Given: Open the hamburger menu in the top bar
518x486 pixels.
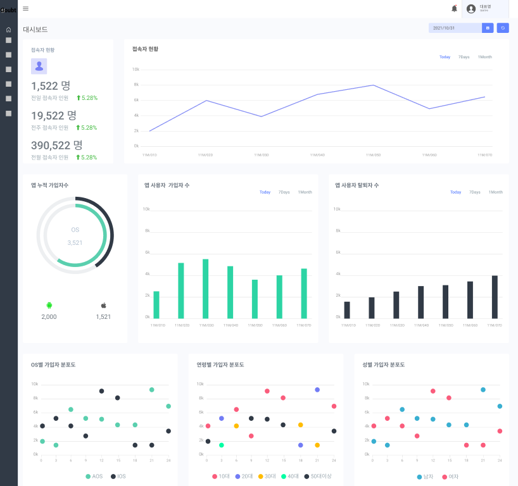Looking at the screenshot, I should click(25, 9).
